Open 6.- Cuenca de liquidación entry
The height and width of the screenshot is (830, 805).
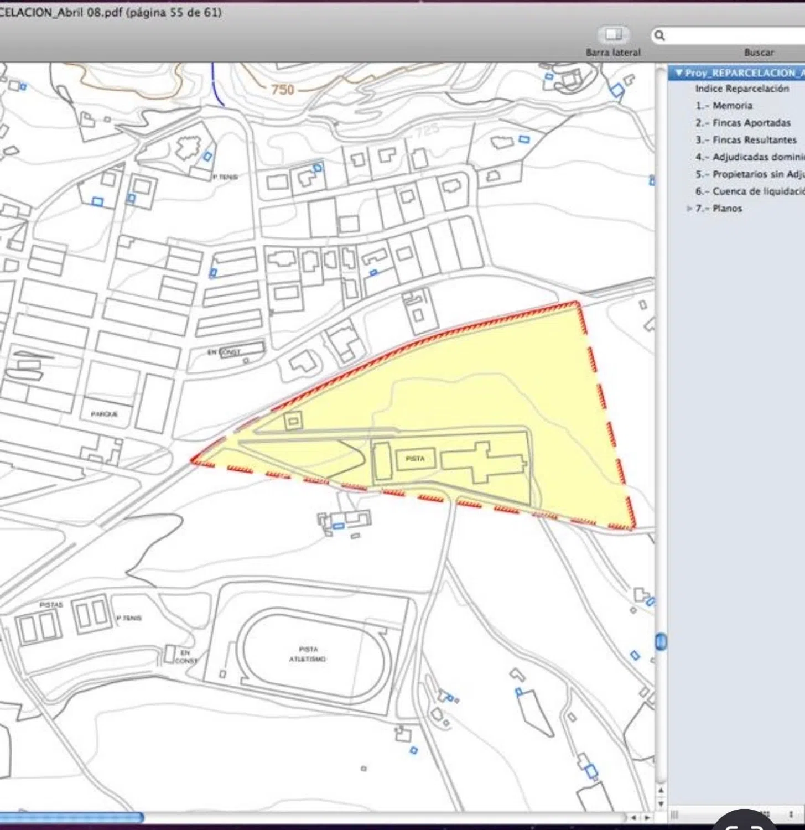tap(749, 191)
